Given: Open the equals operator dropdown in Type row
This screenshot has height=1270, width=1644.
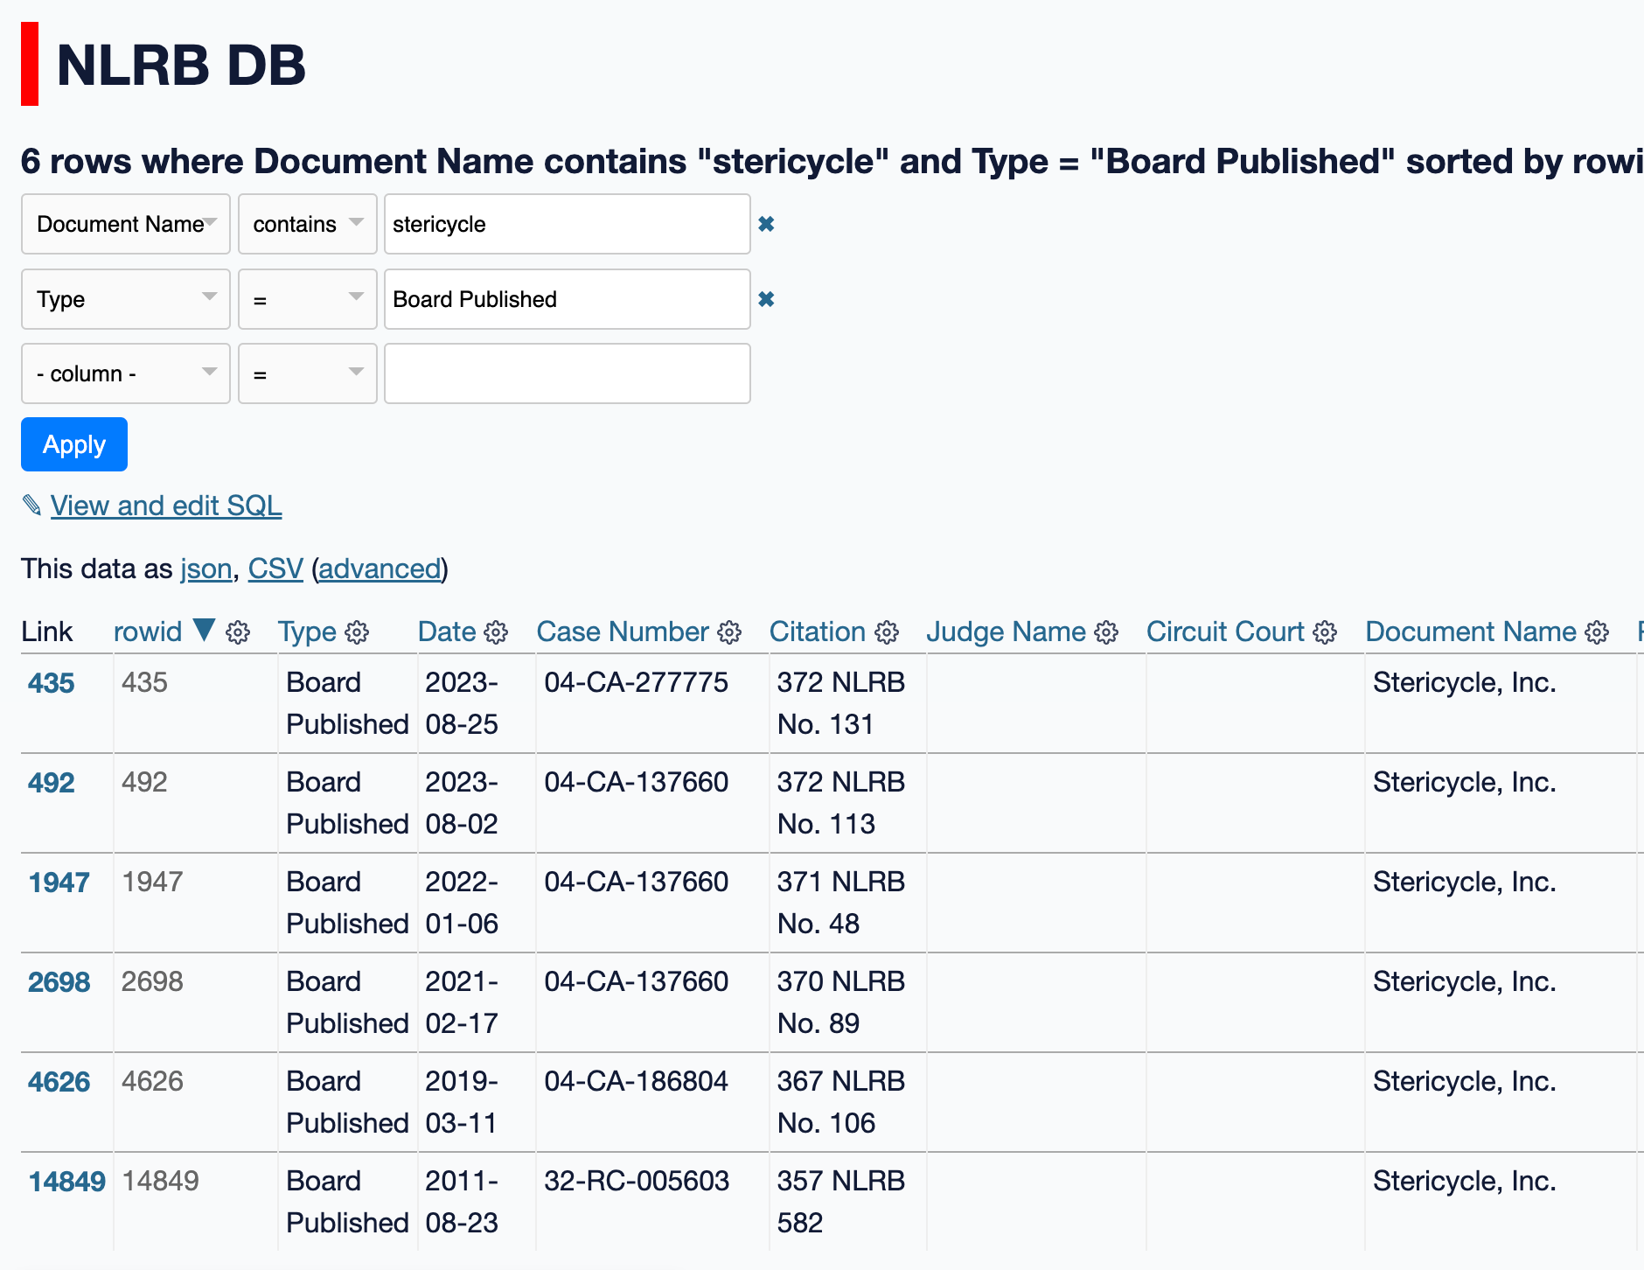Looking at the screenshot, I should tap(308, 299).
